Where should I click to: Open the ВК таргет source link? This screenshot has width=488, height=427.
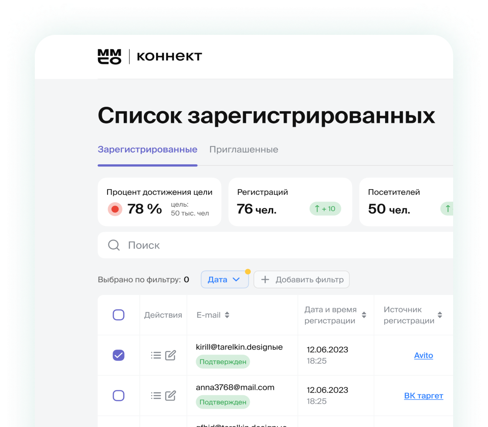[x=424, y=396]
